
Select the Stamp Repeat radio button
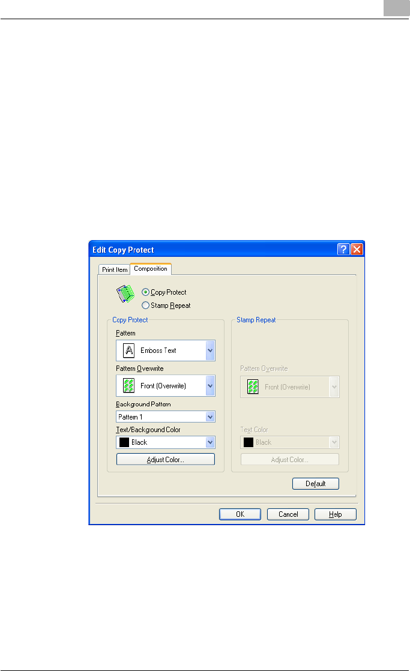[145, 305]
